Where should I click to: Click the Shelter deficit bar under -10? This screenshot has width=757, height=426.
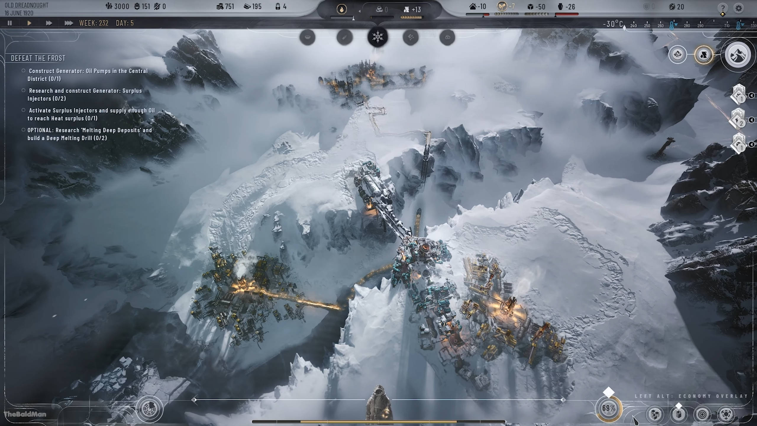477,14
